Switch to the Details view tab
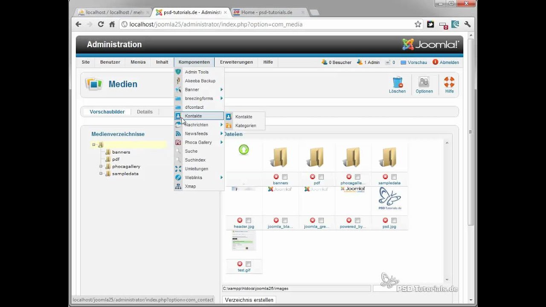546x307 pixels. pyautogui.click(x=145, y=112)
